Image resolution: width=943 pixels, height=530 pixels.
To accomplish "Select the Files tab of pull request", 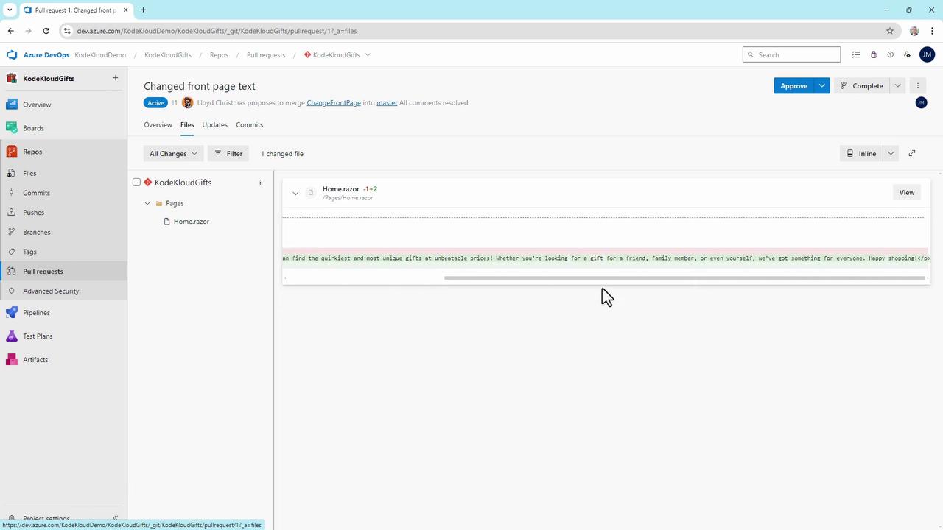I will [187, 125].
